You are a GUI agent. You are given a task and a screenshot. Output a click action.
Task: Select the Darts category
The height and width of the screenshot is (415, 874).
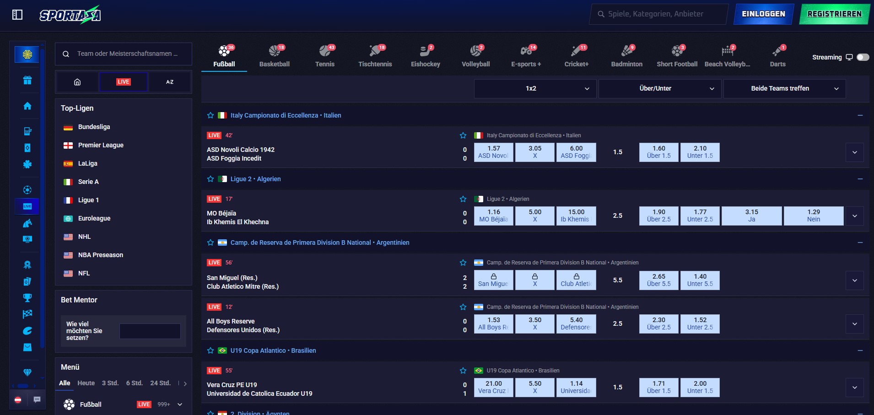(x=777, y=55)
